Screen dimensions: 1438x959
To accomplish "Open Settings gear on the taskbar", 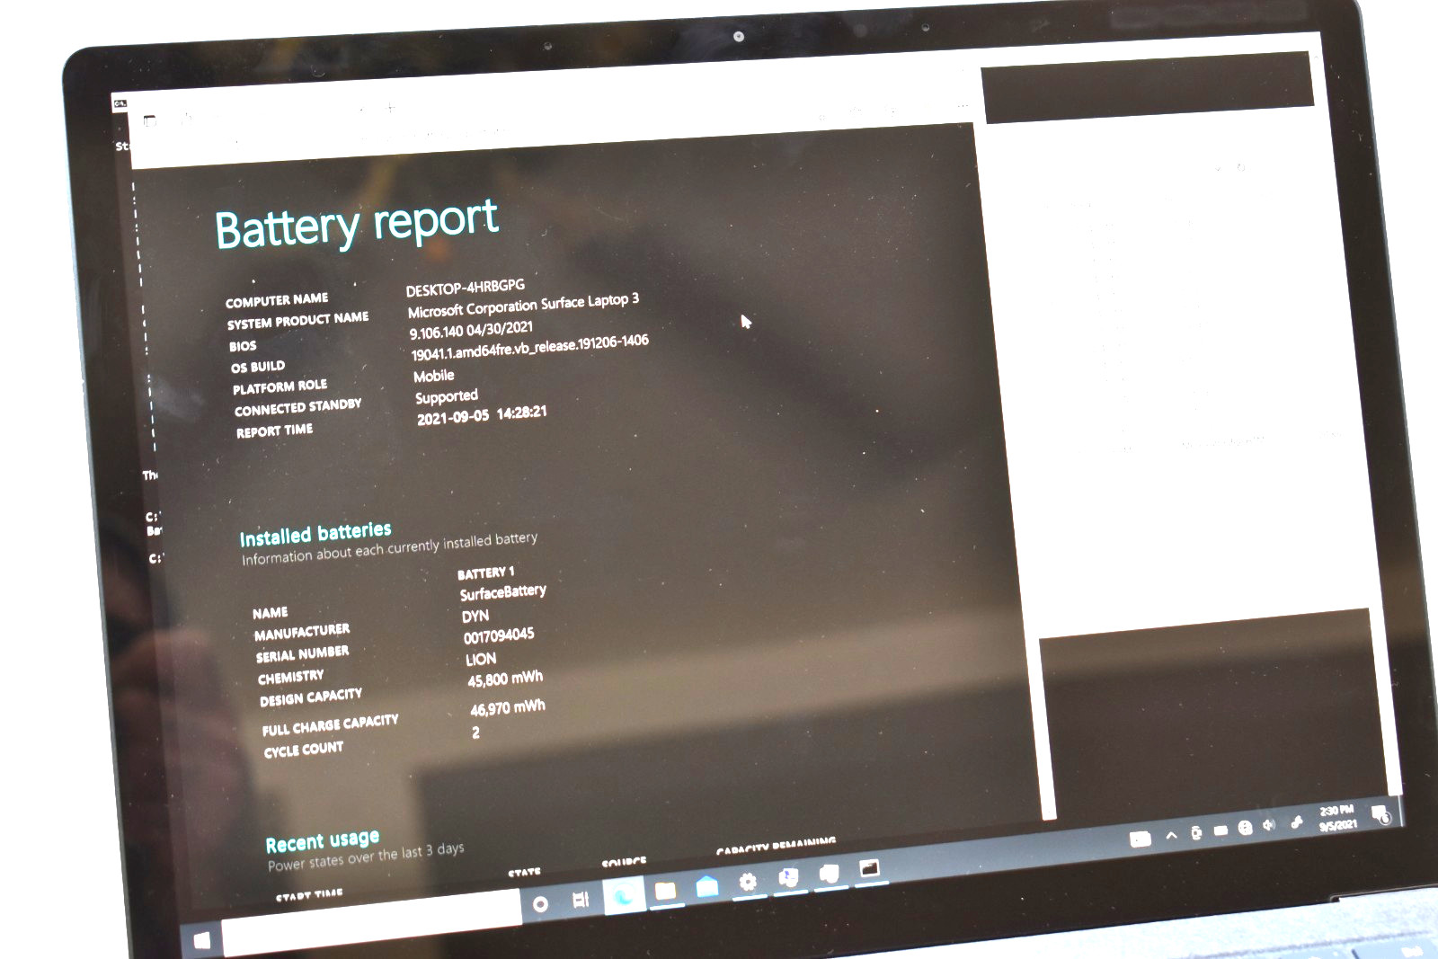I will coord(747,883).
